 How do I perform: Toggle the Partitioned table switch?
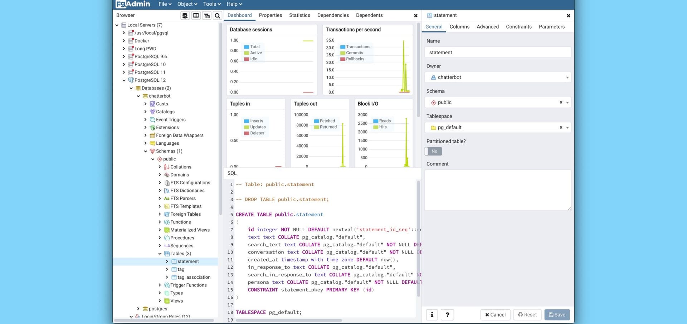coord(433,151)
